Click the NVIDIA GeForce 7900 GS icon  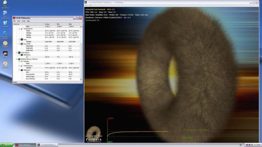[19, 59]
